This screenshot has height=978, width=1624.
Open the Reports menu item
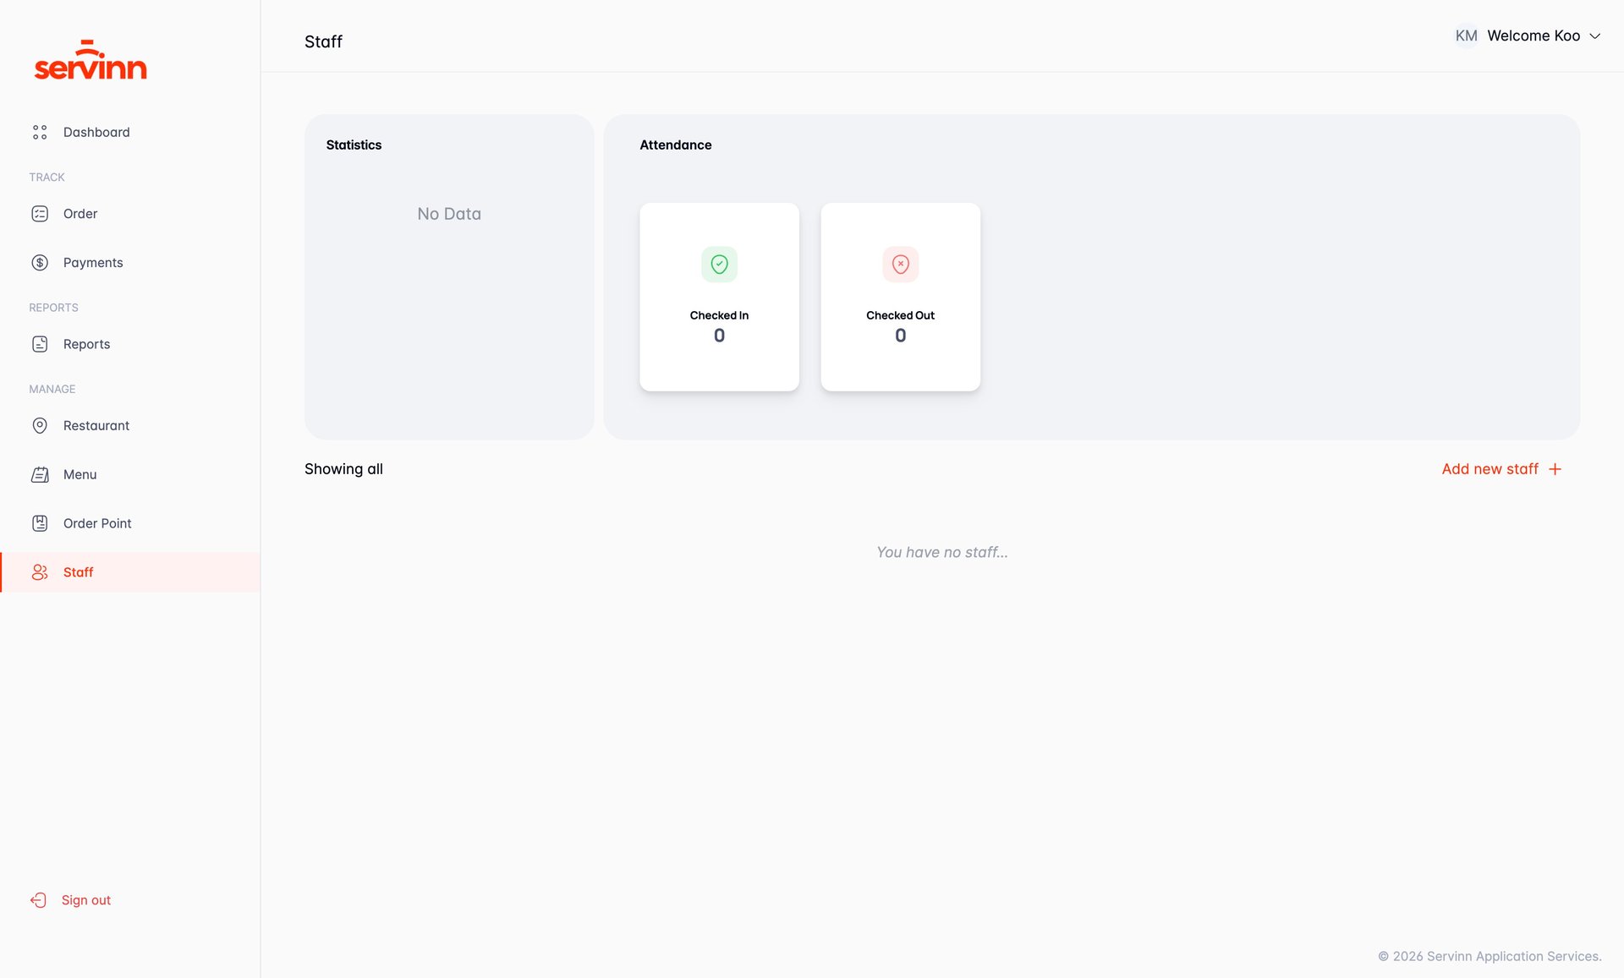point(86,344)
